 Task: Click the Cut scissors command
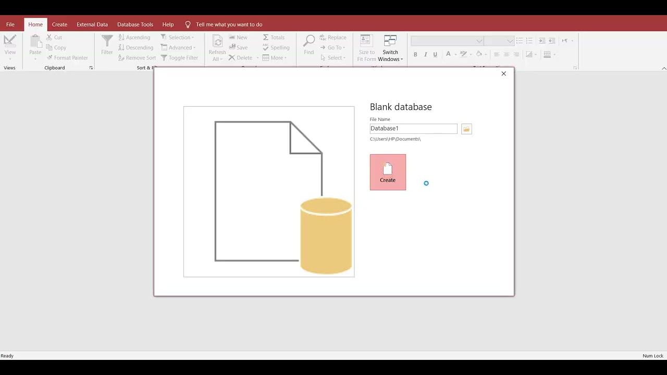click(54, 37)
